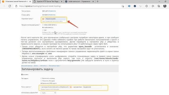169x95 pixels.
Task: Click the faded extension icon beside checkmark
Action: (140, 6)
